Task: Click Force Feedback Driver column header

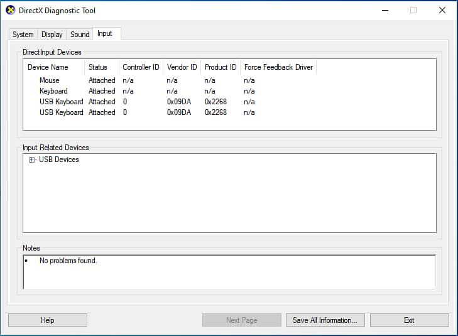Action: (x=278, y=67)
